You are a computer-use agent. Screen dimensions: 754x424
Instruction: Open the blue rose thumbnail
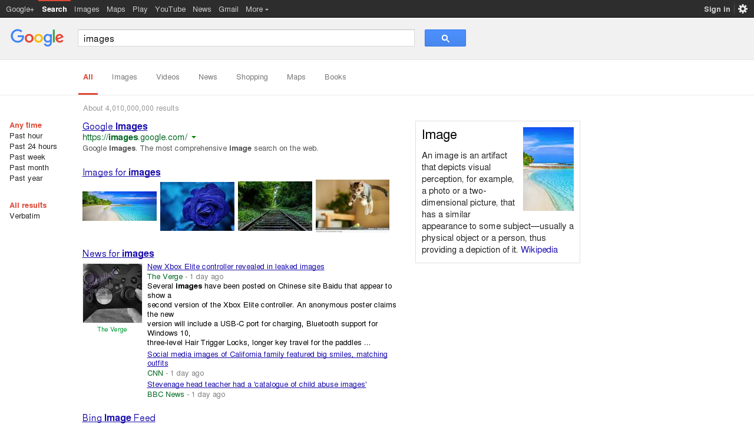click(197, 206)
